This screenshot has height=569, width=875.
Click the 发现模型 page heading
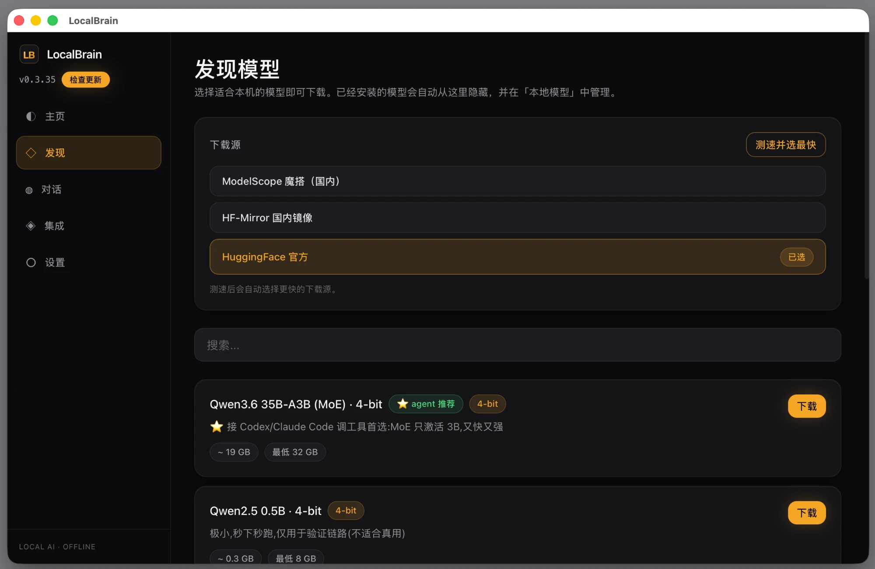pyautogui.click(x=237, y=69)
